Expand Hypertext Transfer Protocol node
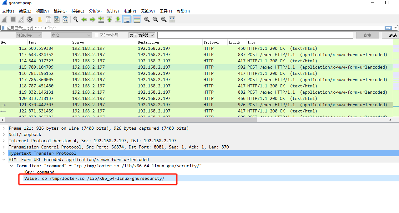399x213 pixels. click(3, 153)
